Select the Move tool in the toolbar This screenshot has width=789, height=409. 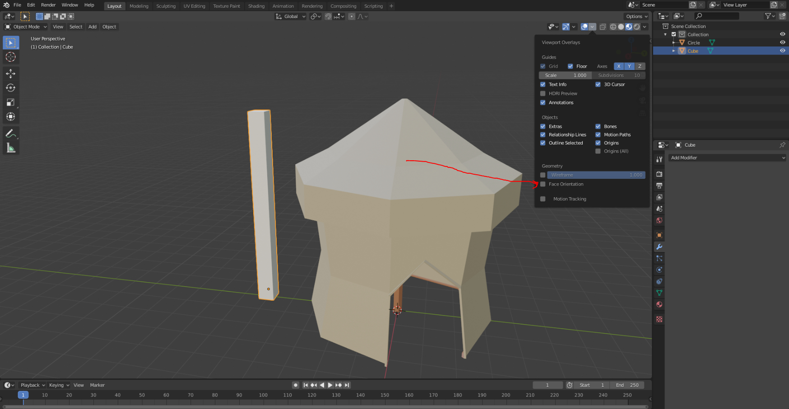coord(10,74)
